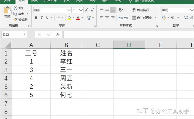Apply red font color A
This screenshot has width=194, height=119.
coord(78,18)
